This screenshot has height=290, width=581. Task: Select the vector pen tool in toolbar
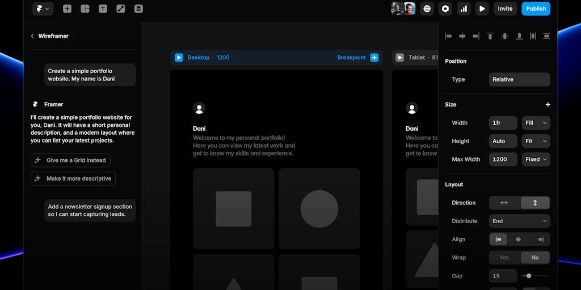[121, 9]
